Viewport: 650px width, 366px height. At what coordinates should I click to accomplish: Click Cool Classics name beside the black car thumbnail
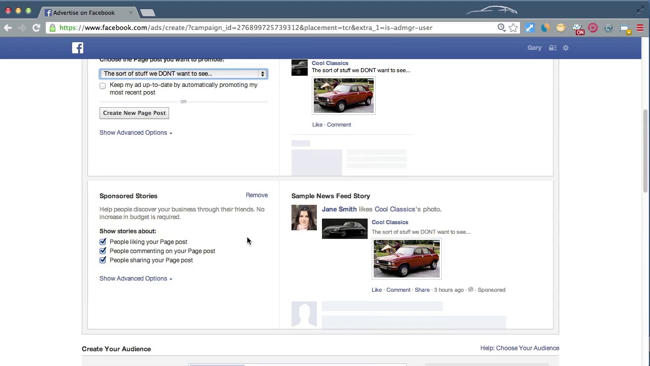click(x=390, y=222)
